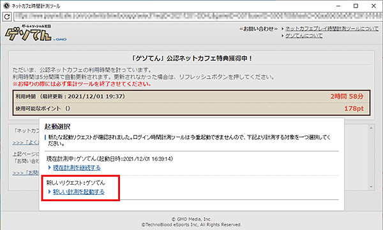Click the partially hidden >>>「お問 link
Screen dimensions: 383x230
point(26,172)
